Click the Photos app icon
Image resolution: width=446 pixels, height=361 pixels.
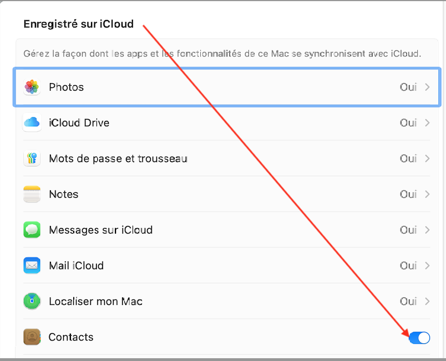coord(32,87)
